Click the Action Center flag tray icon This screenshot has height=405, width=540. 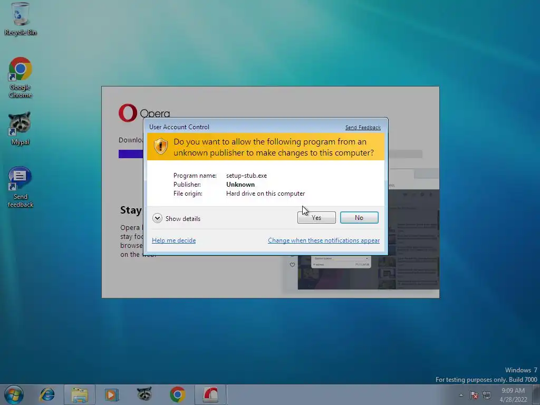click(x=474, y=395)
